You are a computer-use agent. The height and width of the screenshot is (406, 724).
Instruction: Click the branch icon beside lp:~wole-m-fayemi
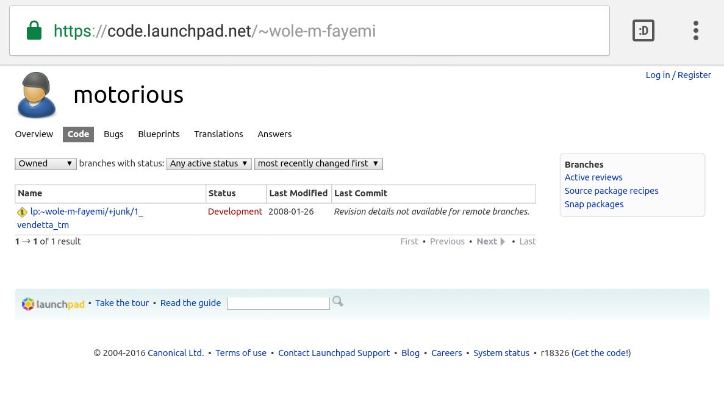pos(22,212)
